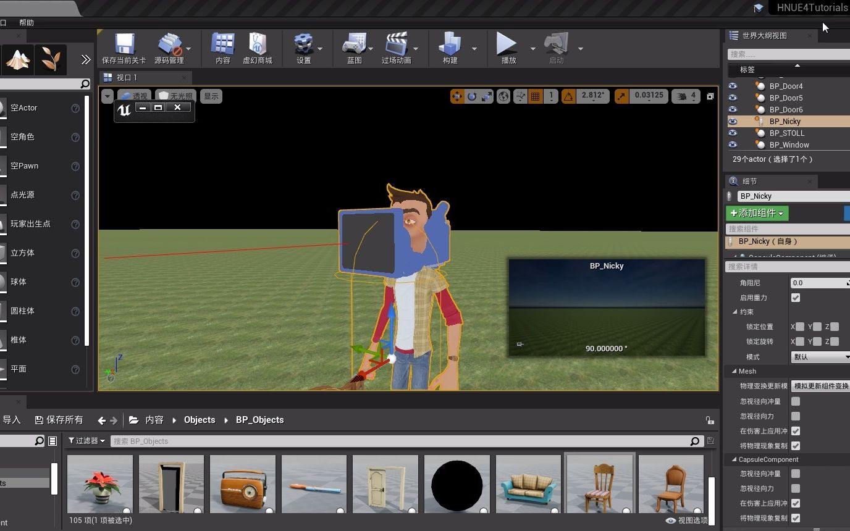Image resolution: width=850 pixels, height=531 pixels.
Task: Click the Add Component (添加组件) button
Action: pos(757,213)
